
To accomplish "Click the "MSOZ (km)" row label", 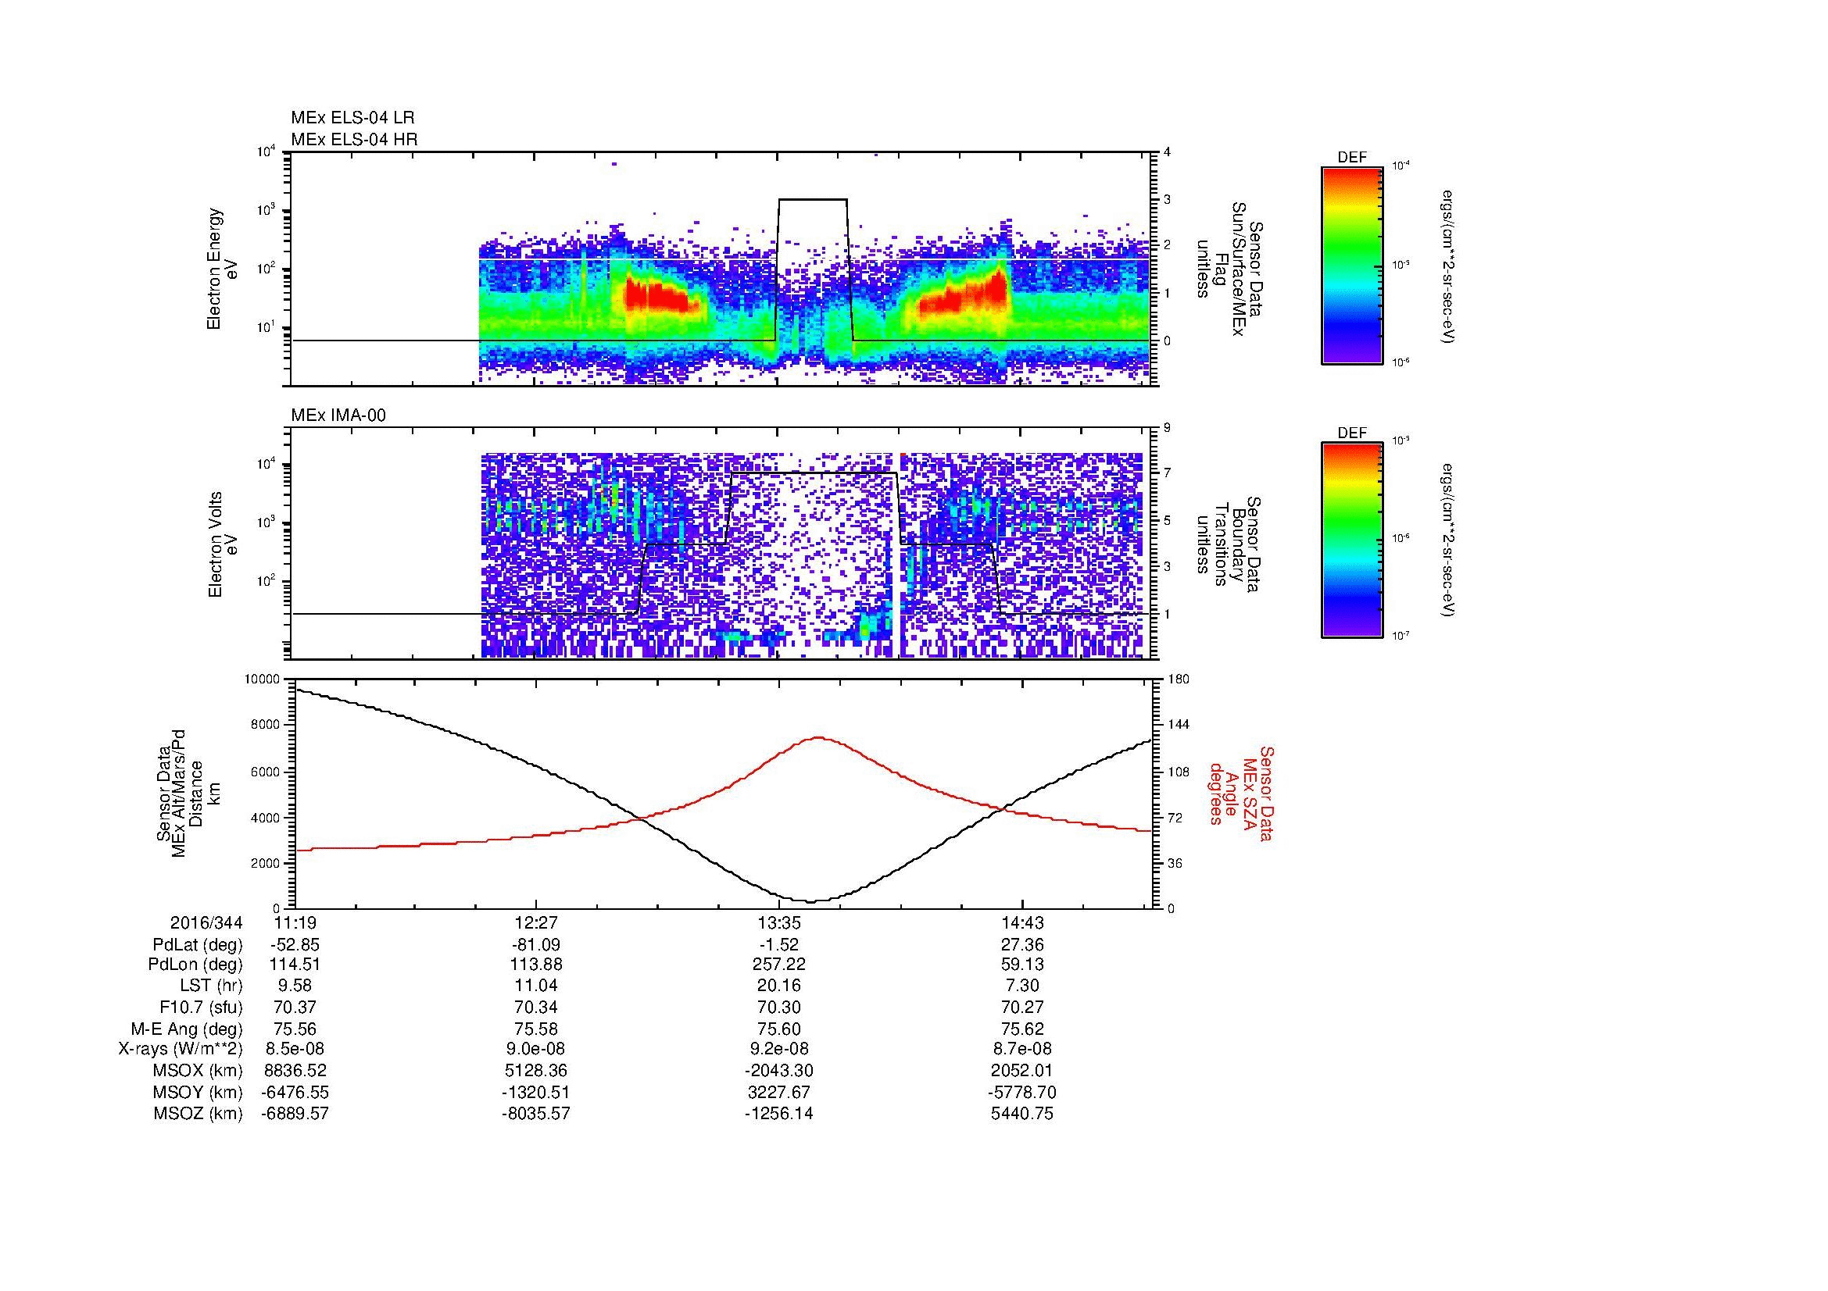I will (198, 1114).
